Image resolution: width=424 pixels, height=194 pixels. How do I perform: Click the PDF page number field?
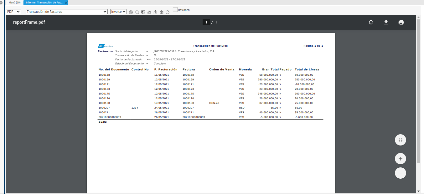pyautogui.click(x=206, y=22)
